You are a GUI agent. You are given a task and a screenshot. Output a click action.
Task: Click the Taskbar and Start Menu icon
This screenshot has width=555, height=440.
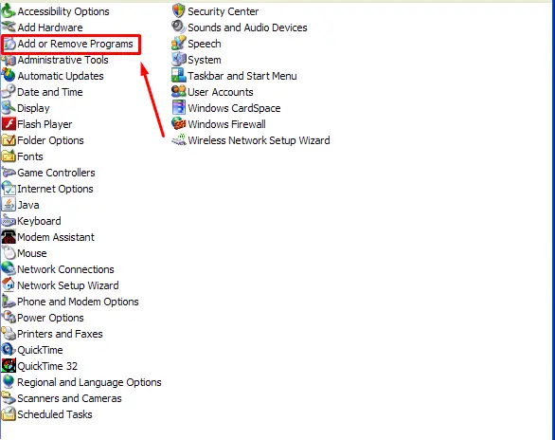179,76
